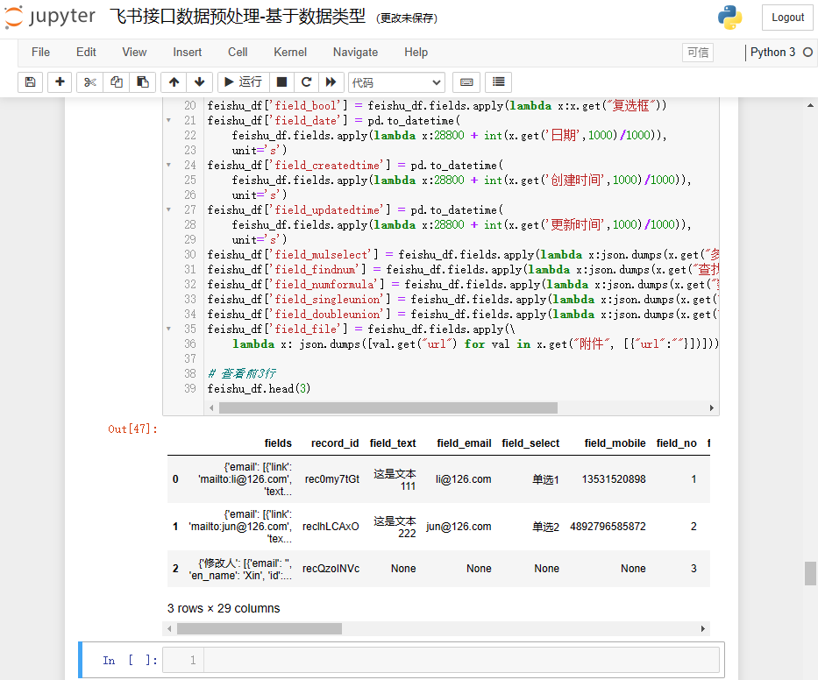
Task: Open the Cell menu
Action: pos(238,53)
